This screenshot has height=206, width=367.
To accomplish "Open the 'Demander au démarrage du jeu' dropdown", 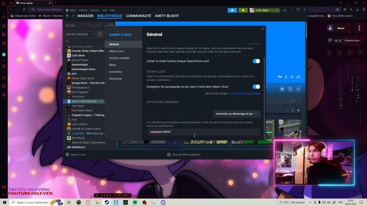I will point(237,114).
